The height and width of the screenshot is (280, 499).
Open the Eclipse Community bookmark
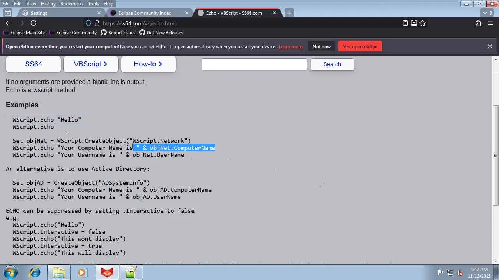click(x=73, y=33)
